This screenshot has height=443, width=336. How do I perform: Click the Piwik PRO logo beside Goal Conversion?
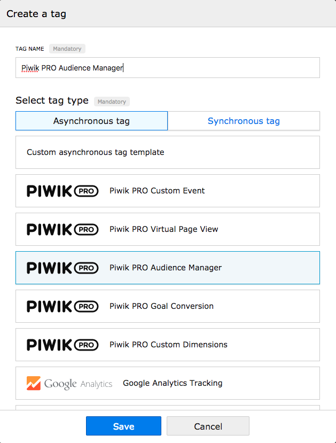pyautogui.click(x=62, y=306)
